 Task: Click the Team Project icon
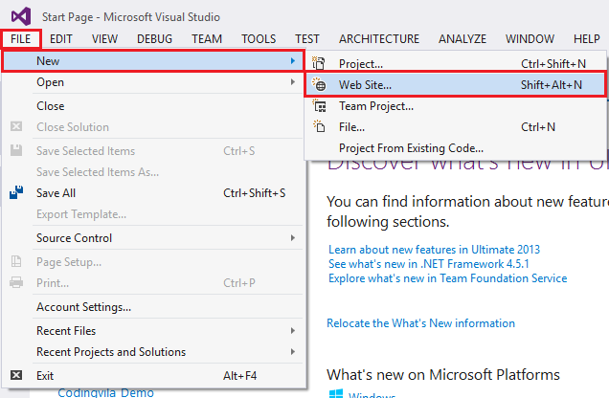320,105
